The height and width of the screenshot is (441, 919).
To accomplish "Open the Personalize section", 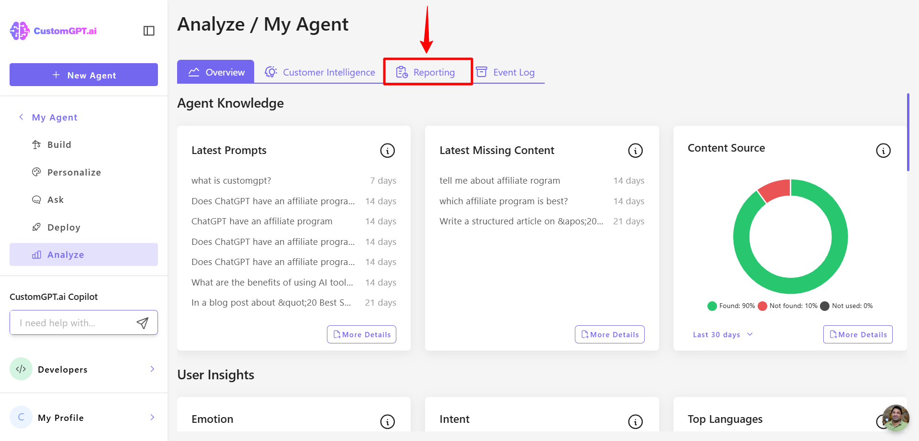I will pyautogui.click(x=84, y=172).
